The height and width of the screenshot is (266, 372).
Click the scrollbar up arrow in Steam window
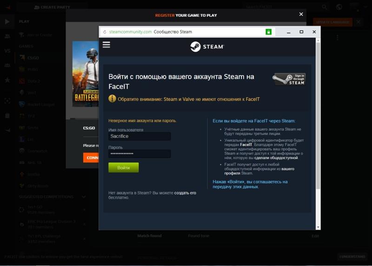pyautogui.click(x=318, y=41)
